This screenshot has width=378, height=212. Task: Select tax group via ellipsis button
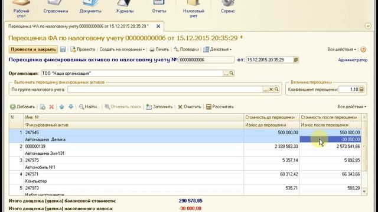tap(265, 90)
